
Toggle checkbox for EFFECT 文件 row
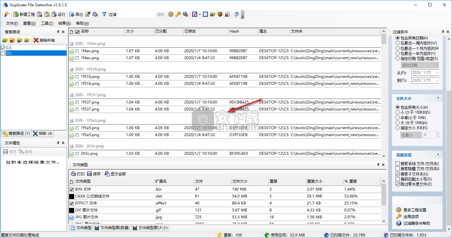coord(72,203)
